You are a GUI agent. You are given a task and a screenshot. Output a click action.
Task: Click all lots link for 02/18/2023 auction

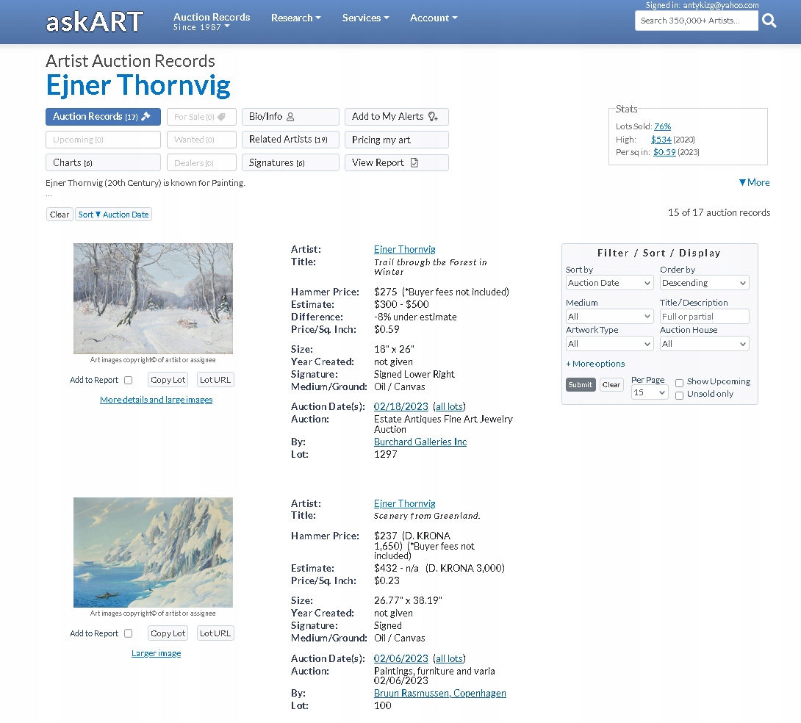pyautogui.click(x=449, y=406)
